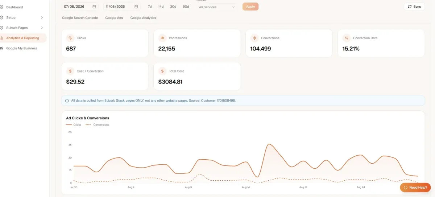Open the All Services dropdown
Image resolution: width=435 pixels, height=197 pixels.
pos(217,7)
